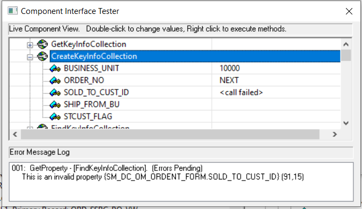362x209 pixels.
Task: Click the BUSINESS_UNIT value 10000
Action: pos(230,68)
